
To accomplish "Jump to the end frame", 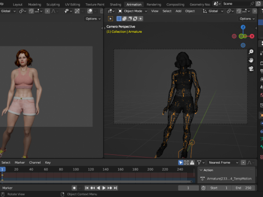I will click(x=115, y=188).
